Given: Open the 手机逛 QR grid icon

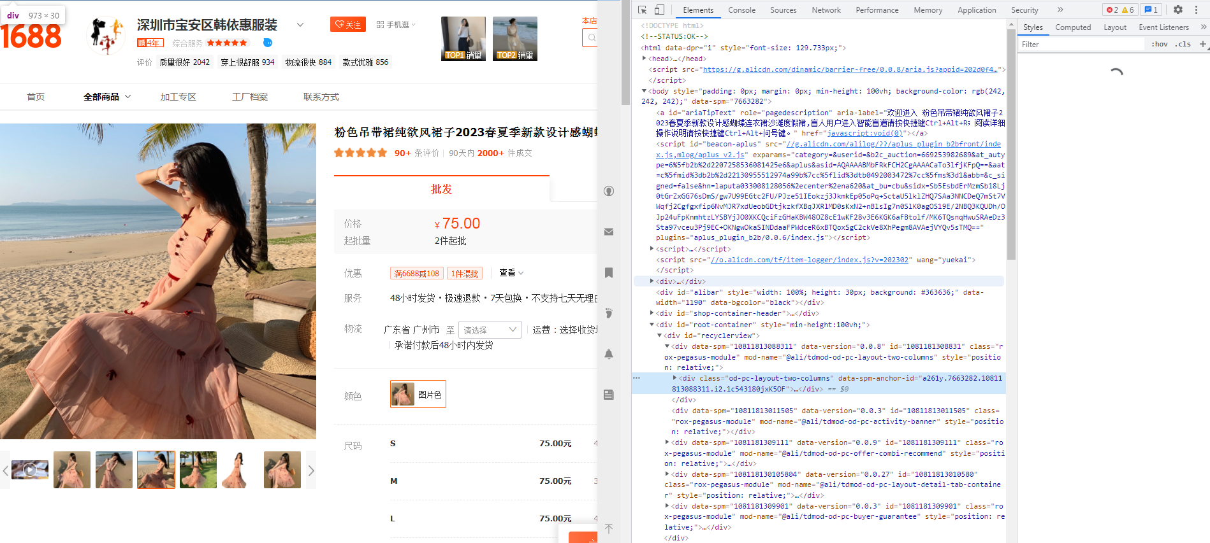Looking at the screenshot, I should (x=380, y=25).
